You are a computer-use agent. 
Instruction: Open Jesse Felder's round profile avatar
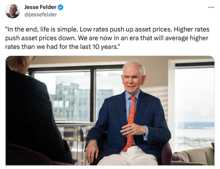(12, 11)
